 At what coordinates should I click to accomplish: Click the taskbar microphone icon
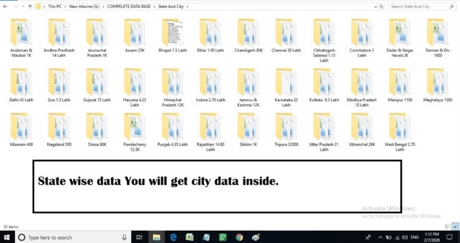(x=125, y=237)
